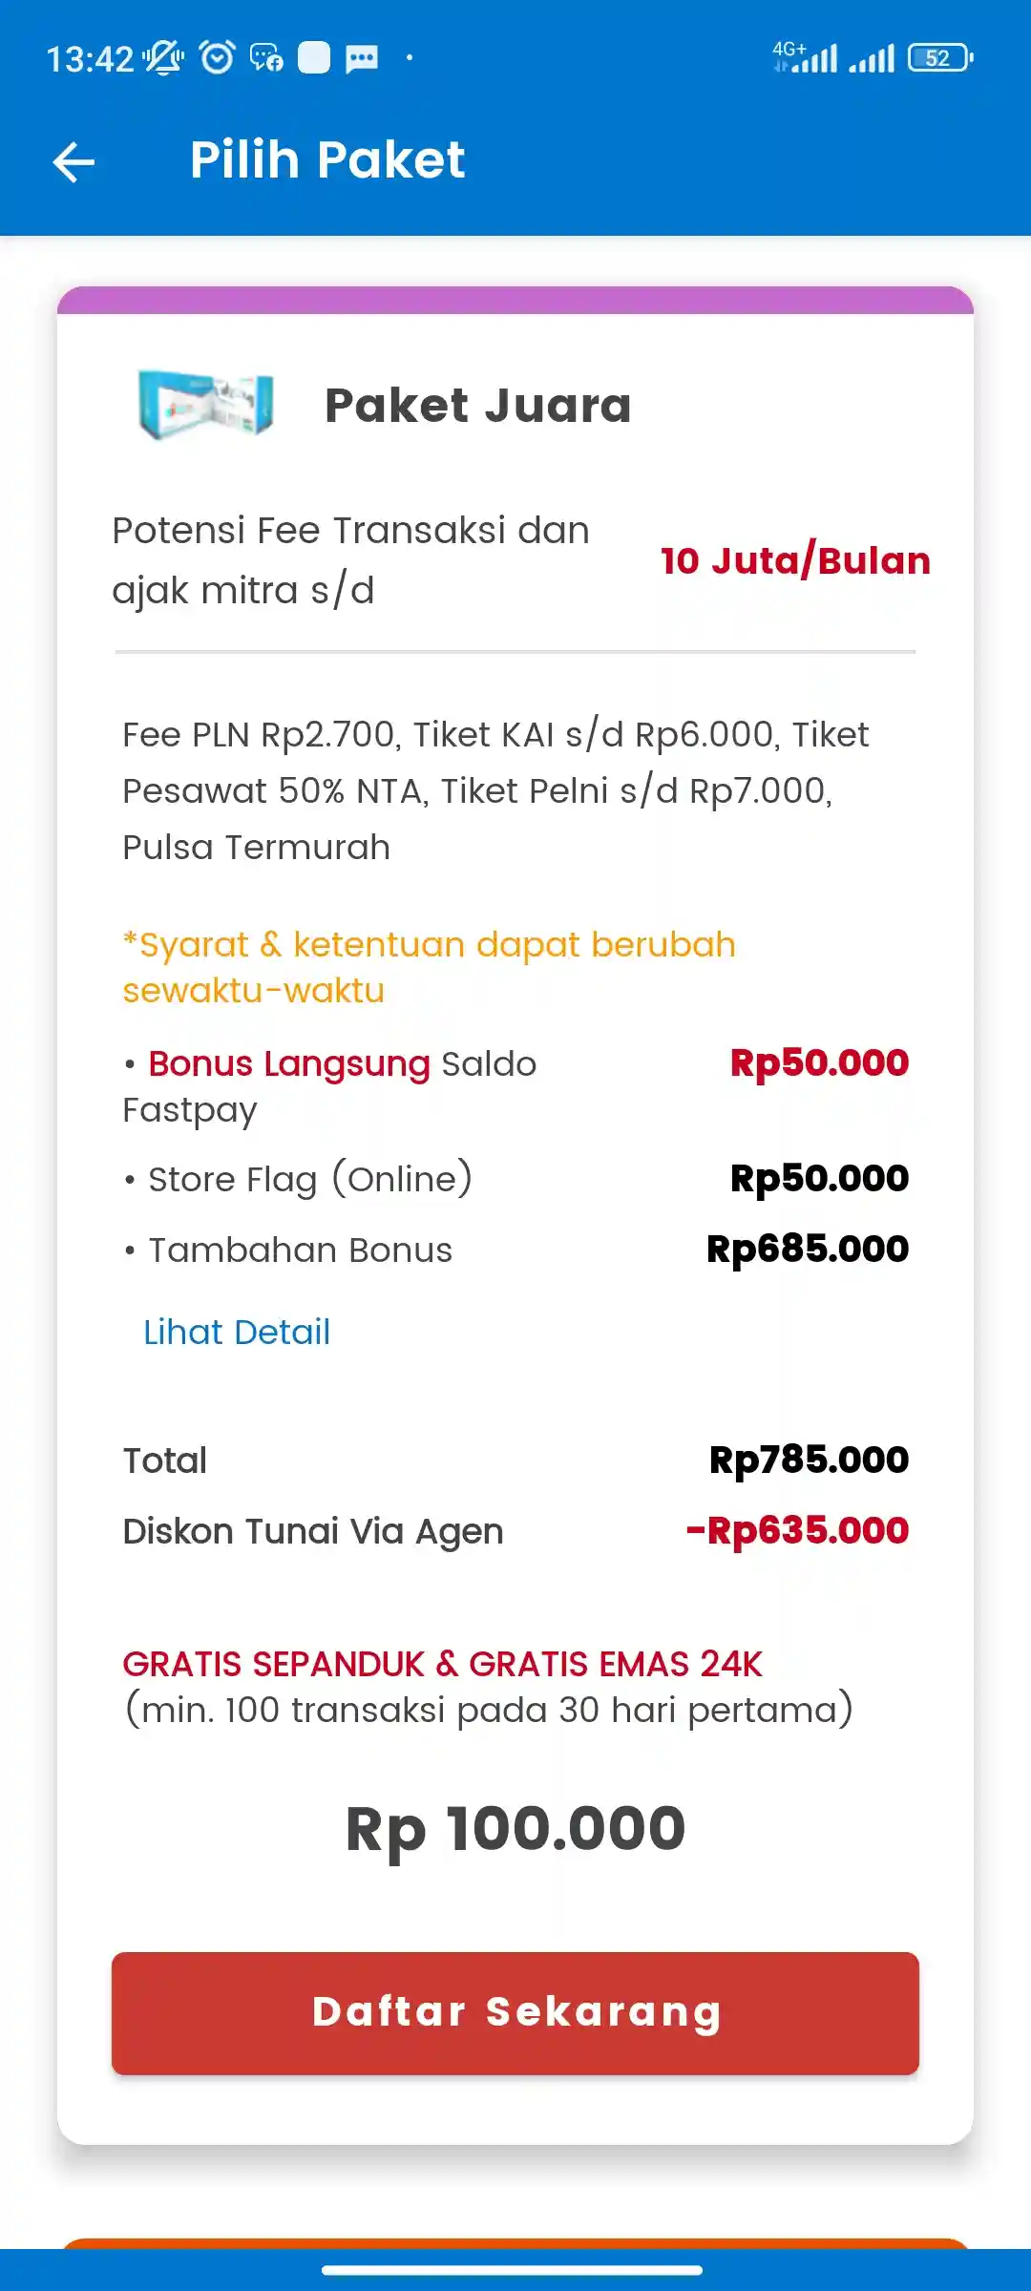Tap the Rp 100.000 price label
Image resolution: width=1031 pixels, height=2291 pixels.
[515, 1825]
